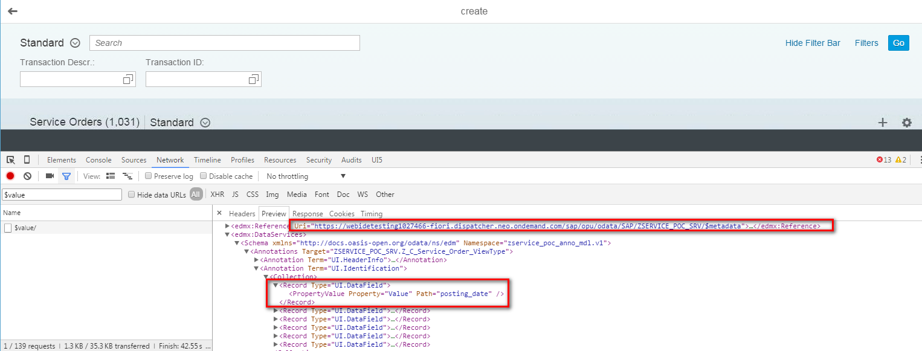Close the request details pane

click(x=219, y=213)
